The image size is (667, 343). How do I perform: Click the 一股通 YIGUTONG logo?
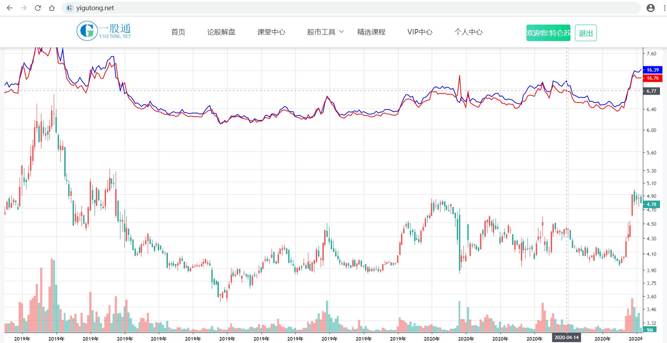(104, 31)
